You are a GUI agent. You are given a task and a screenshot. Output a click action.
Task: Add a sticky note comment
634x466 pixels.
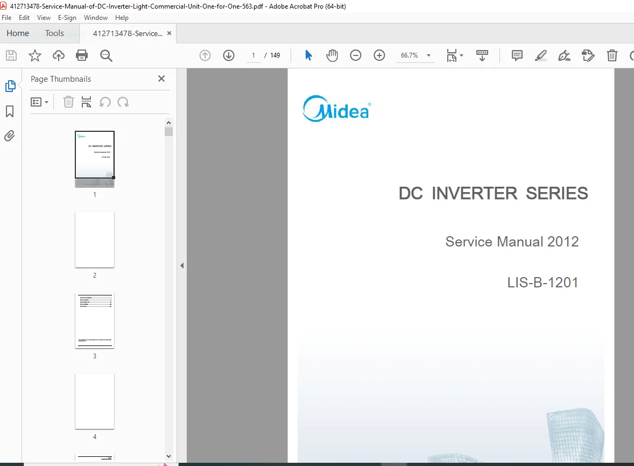517,55
